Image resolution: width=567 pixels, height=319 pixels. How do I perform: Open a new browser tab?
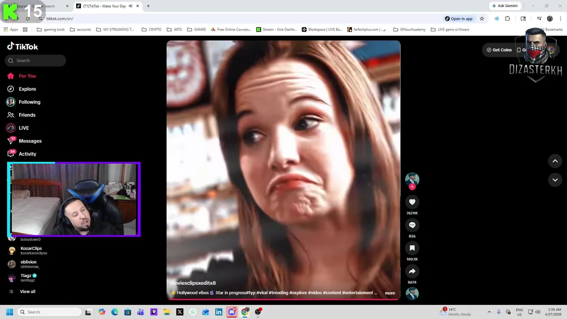[148, 6]
